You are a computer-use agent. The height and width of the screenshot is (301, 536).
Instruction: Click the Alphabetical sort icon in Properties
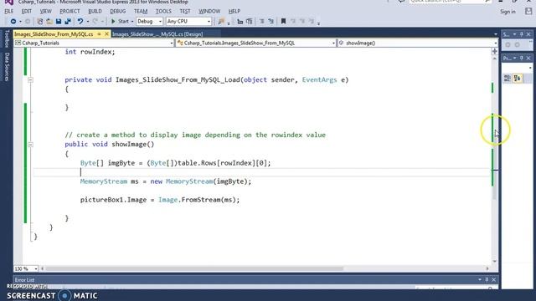(x=518, y=79)
